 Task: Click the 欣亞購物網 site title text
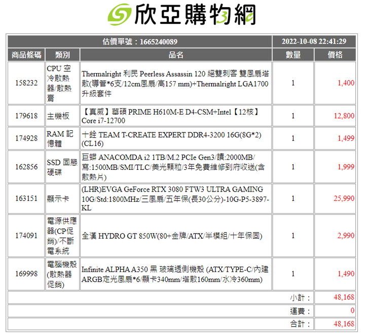pos(195,15)
